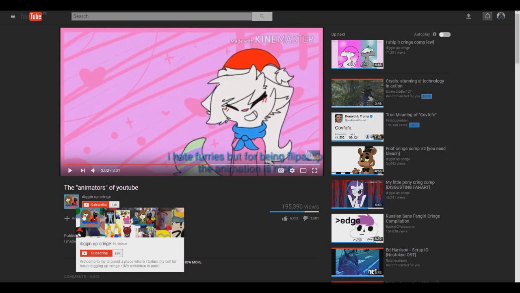520x293 pixels.
Task: Open 'Crysis: stunning ai technology' title
Action: pyautogui.click(x=415, y=83)
